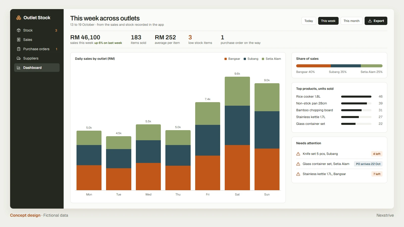Click the download icon on Export button
The image size is (404, 227).
click(370, 21)
